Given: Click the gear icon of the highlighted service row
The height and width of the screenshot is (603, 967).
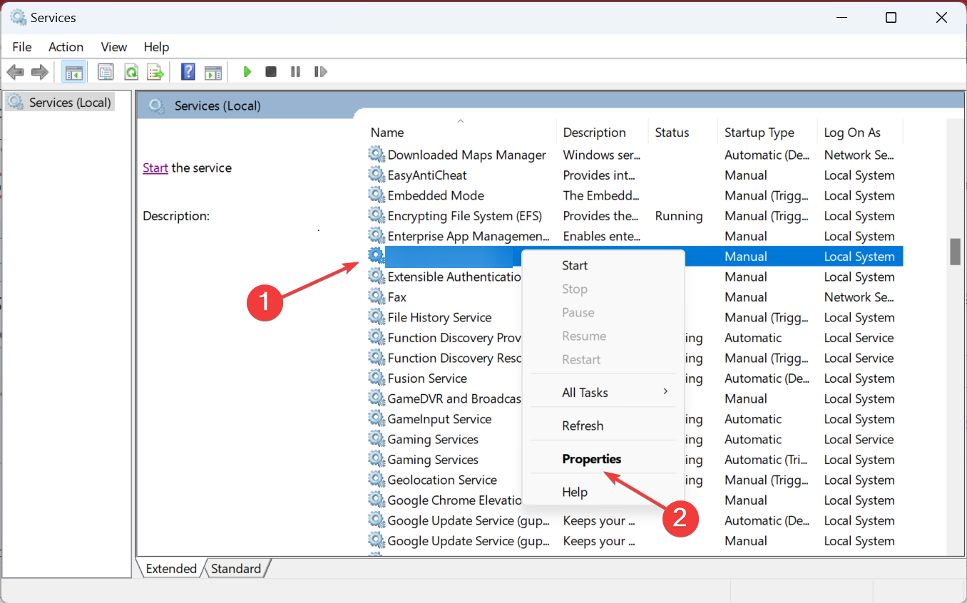Looking at the screenshot, I should (x=376, y=256).
